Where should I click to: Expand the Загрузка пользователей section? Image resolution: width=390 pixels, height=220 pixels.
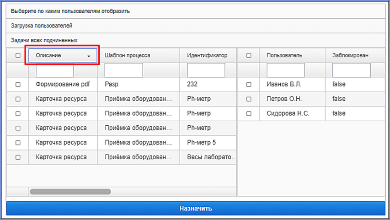[196, 26]
